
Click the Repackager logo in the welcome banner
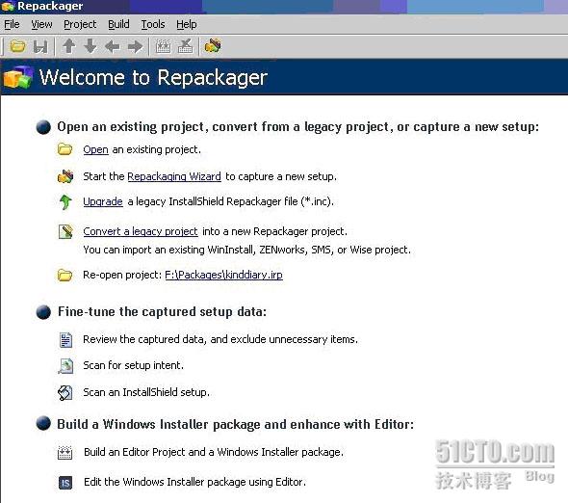[17, 77]
